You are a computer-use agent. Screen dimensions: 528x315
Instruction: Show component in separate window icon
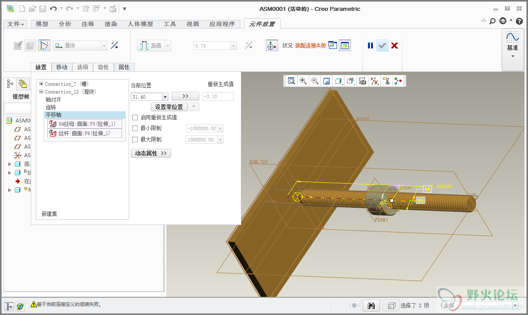(x=333, y=45)
